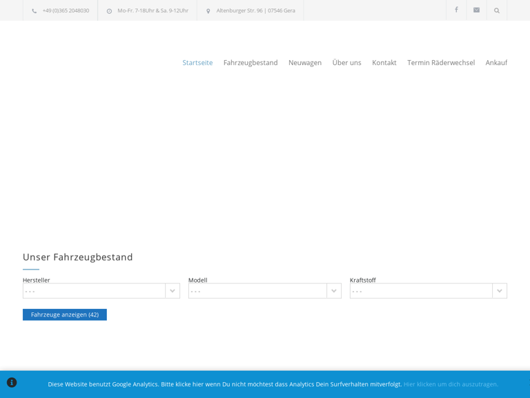The width and height of the screenshot is (530, 398).
Task: Open the search magnifier icon
Action: tap(497, 10)
